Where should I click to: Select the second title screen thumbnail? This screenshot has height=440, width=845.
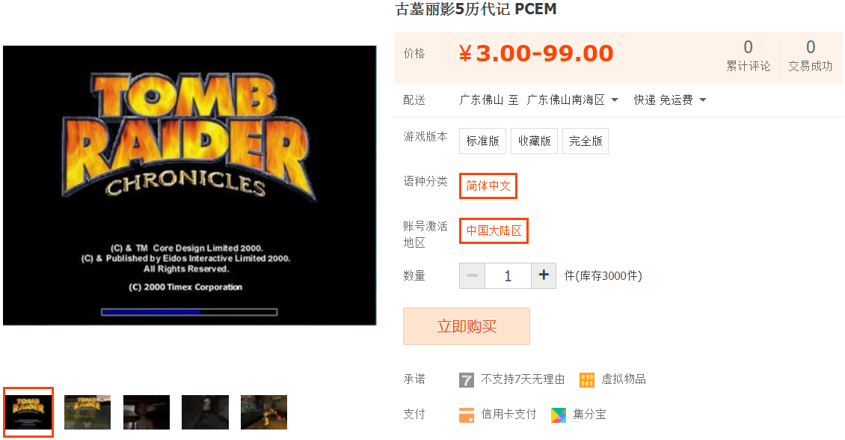click(87, 412)
